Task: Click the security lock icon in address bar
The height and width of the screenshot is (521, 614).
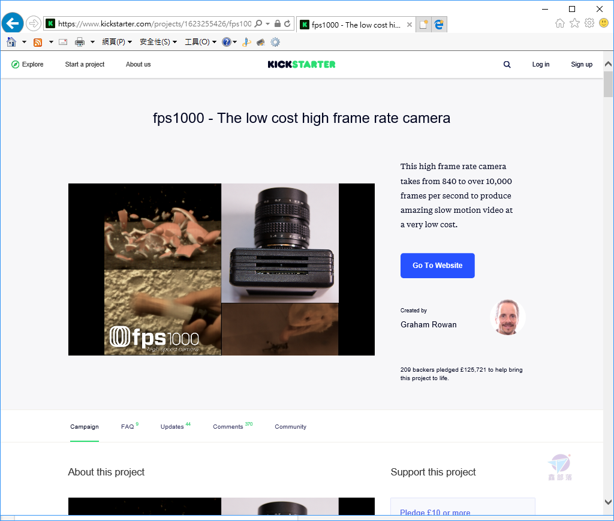Action: [x=277, y=23]
